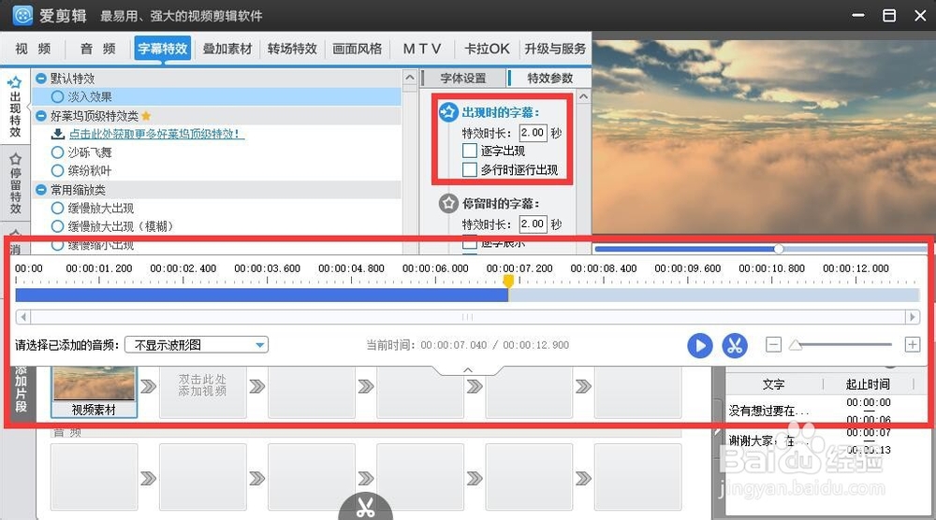Image resolution: width=936 pixels, height=520 pixels.
Task: Click the timeline zoom slider handle
Action: coord(795,345)
